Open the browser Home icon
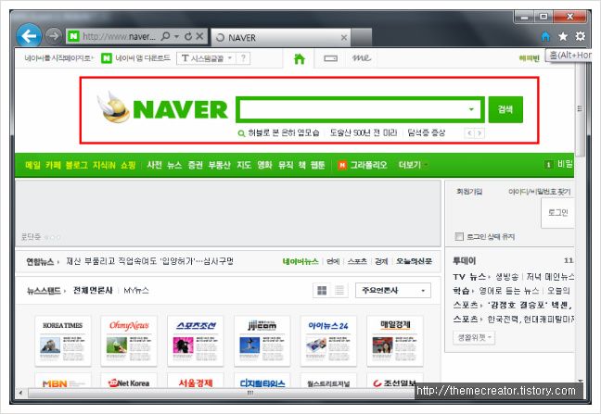Screen dimensions: 601x414 [x=545, y=36]
